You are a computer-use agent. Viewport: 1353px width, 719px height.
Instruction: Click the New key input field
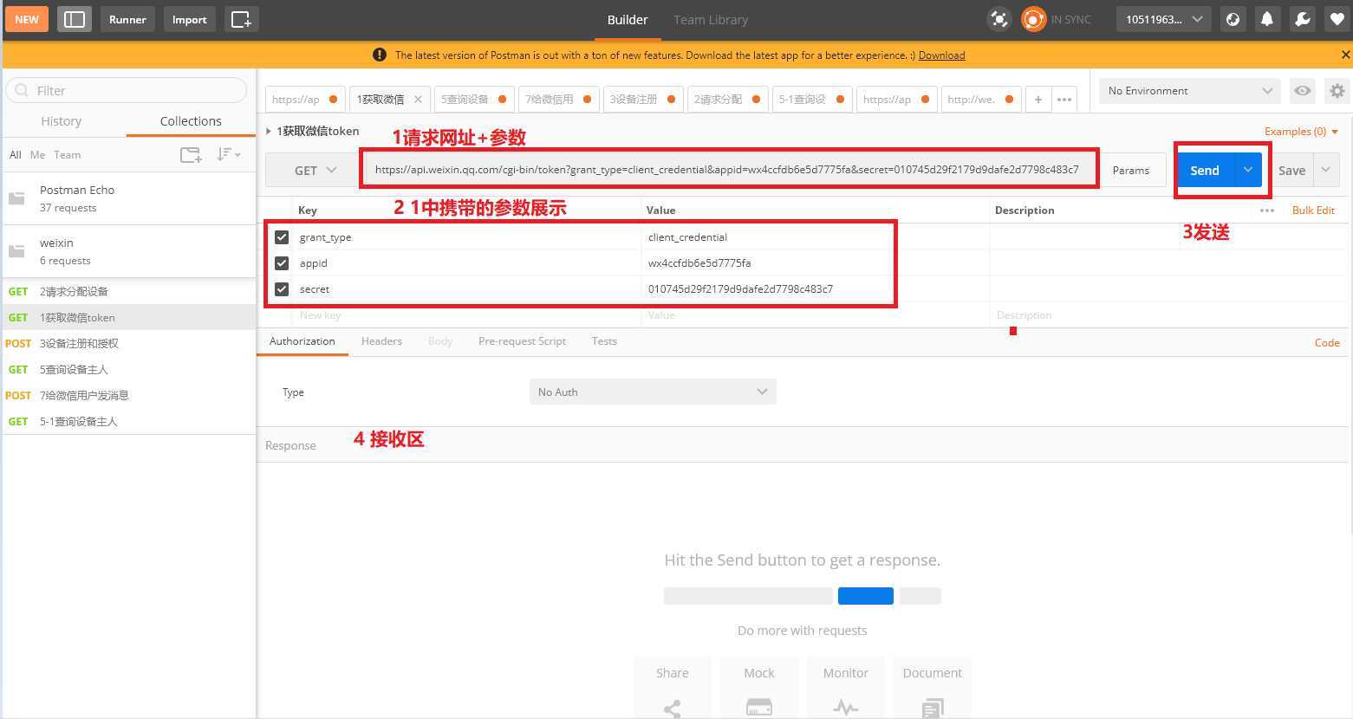(x=468, y=315)
